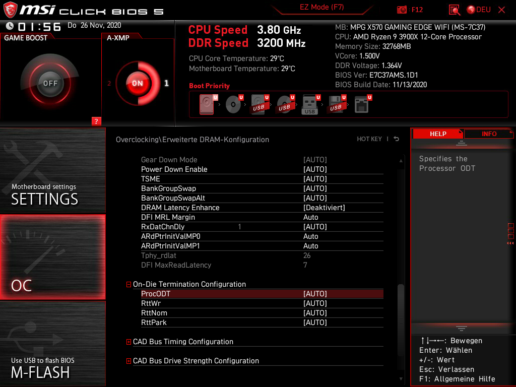Expand CAD Bus Drive Strength Configuration
Image resolution: width=516 pixels, height=387 pixels.
128,361
